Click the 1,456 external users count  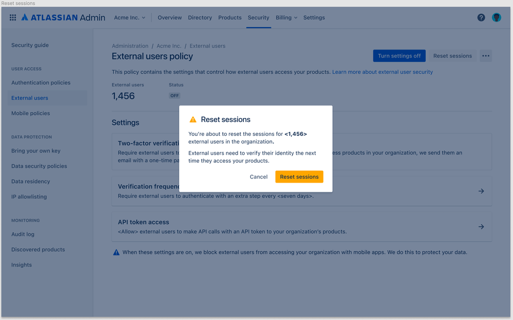point(123,96)
